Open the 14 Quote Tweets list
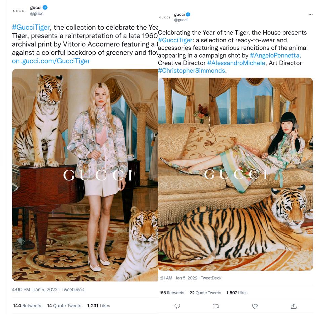The image size is (316, 315). (64, 306)
